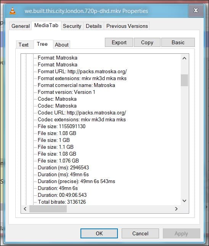The image size is (209, 246).
Task: Confirm with the OK button
Action: tap(99, 233)
